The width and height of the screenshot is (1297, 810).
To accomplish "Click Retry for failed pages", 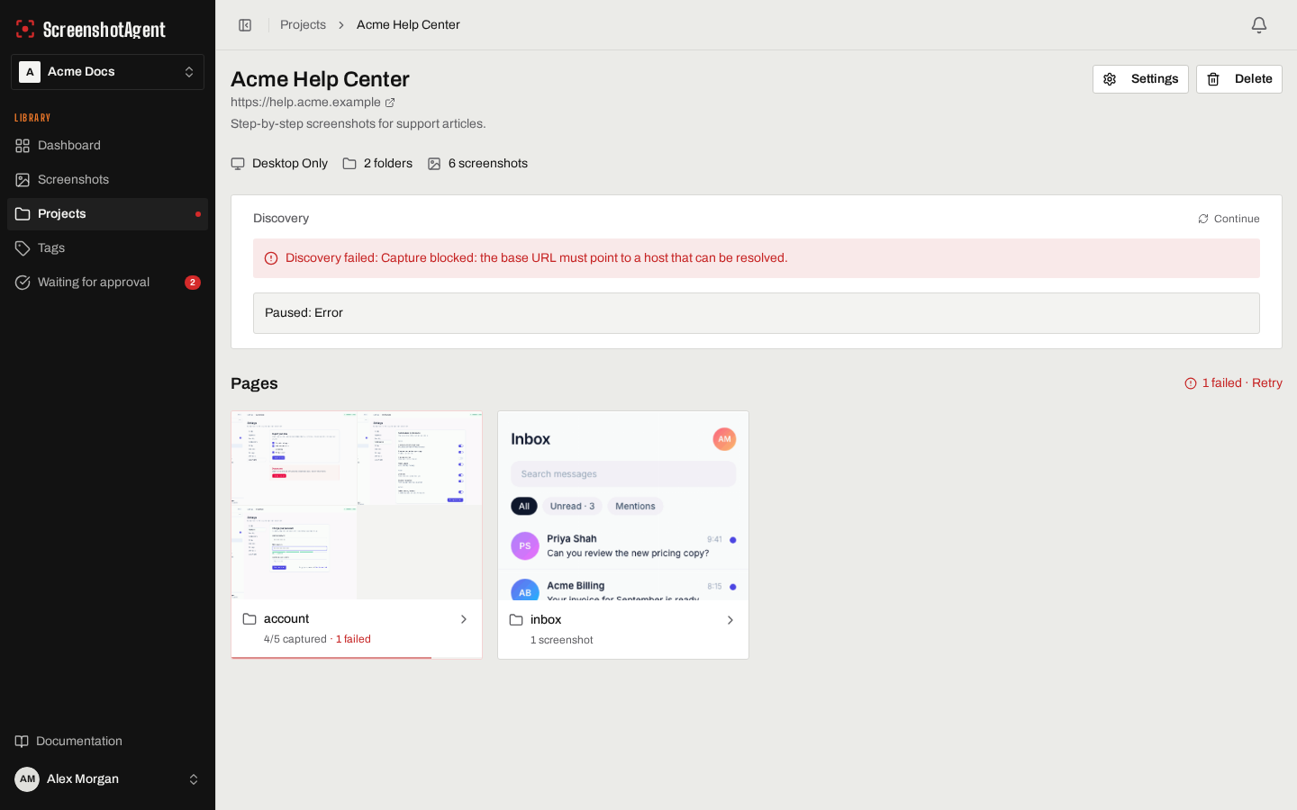I will pos(1267,383).
